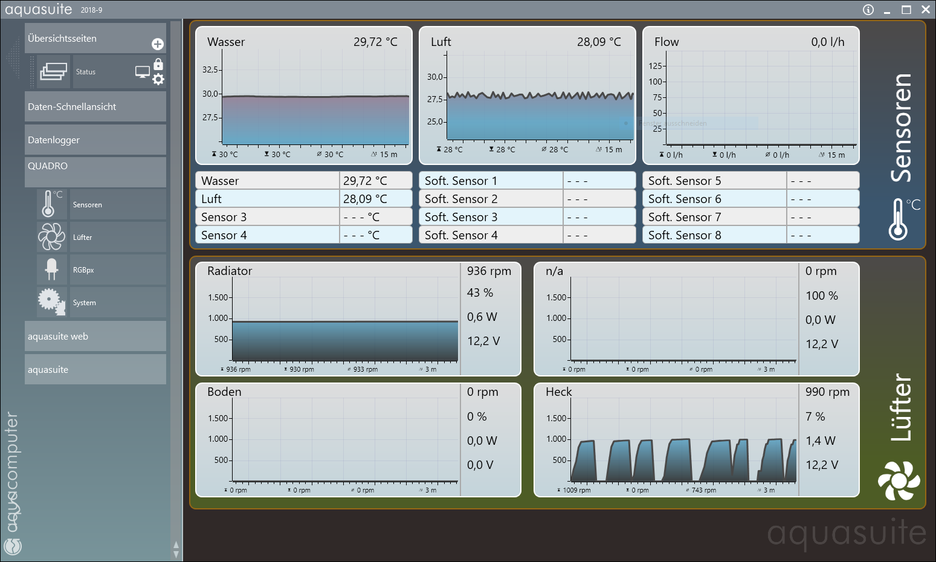Click the Soft. Sensor 2 row
Viewport: 936px width, 562px height.
(528, 199)
